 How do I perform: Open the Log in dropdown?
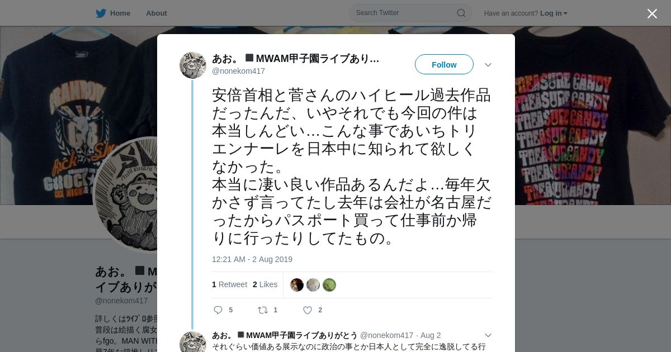(554, 13)
